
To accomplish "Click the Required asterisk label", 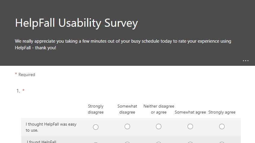I will coord(25,75).
